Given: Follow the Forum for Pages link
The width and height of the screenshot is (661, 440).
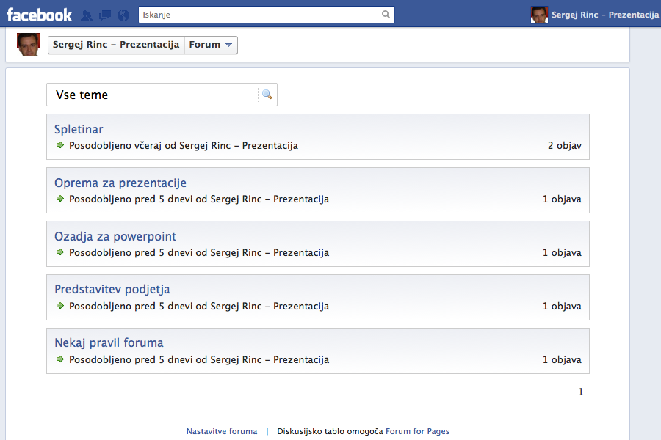Looking at the screenshot, I should [417, 431].
